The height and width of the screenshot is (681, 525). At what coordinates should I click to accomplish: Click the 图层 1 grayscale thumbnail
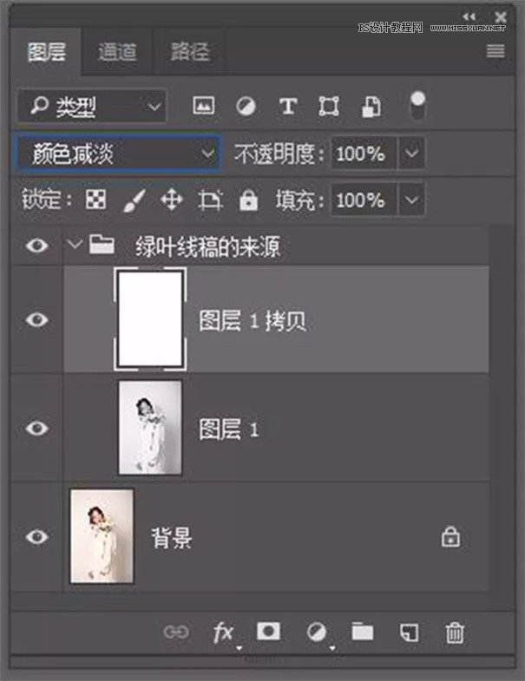(150, 428)
